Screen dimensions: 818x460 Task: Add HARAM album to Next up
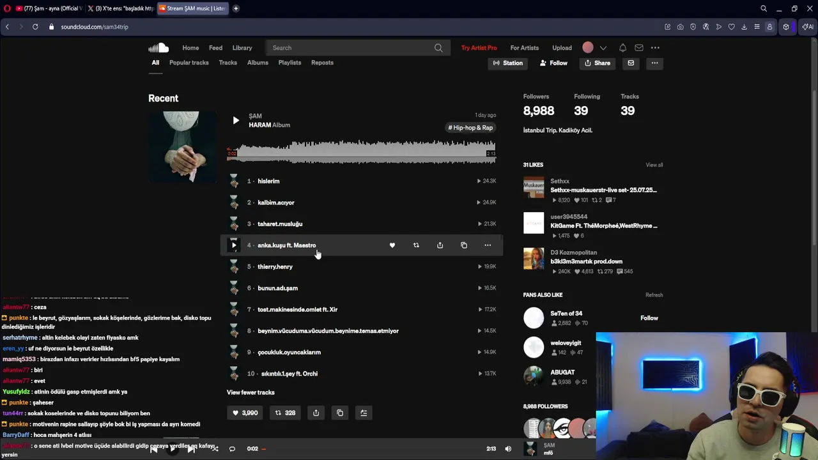(364, 413)
